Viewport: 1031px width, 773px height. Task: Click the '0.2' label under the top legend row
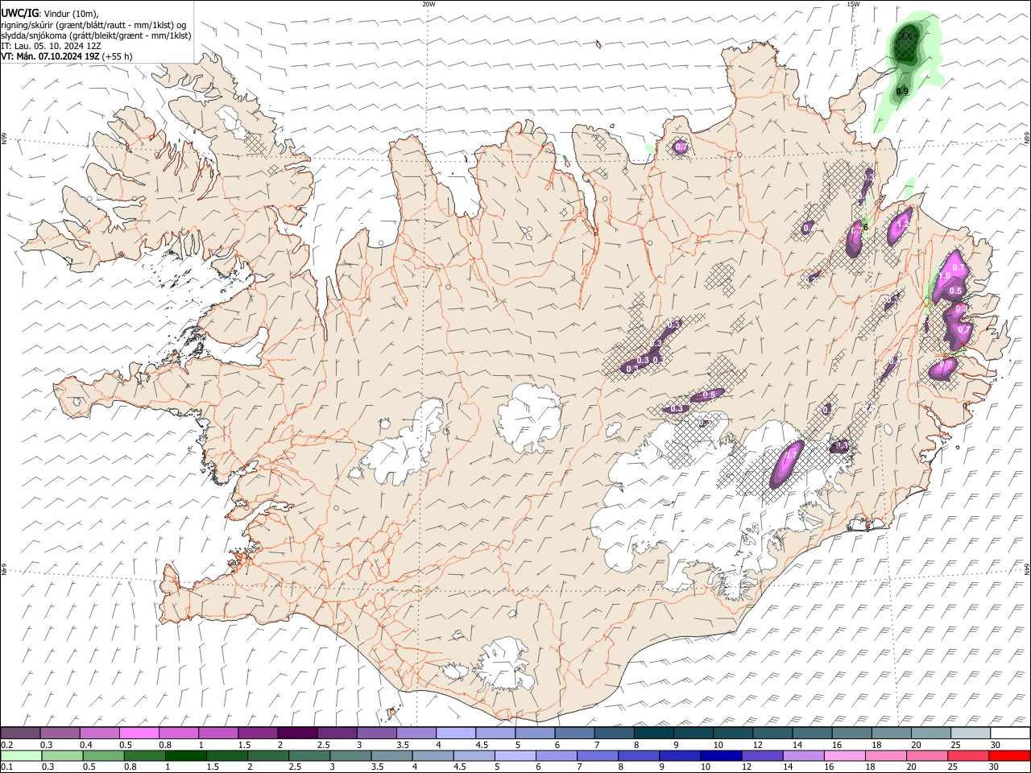coord(6,745)
